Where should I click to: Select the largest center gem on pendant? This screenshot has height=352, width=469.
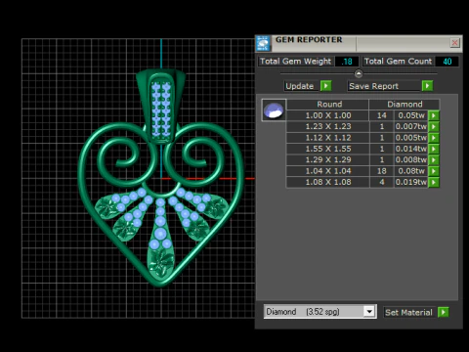coord(160,234)
